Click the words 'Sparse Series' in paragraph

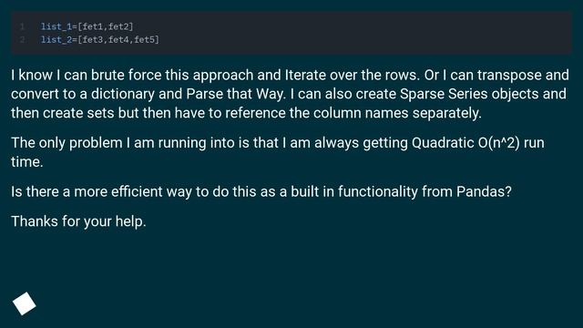(x=444, y=94)
